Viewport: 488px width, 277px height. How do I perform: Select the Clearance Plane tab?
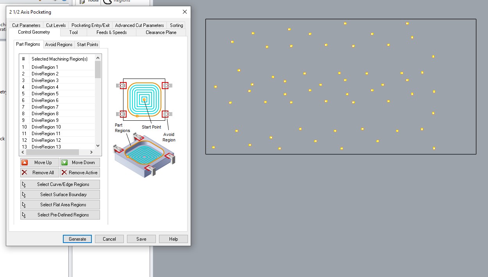[x=161, y=32]
